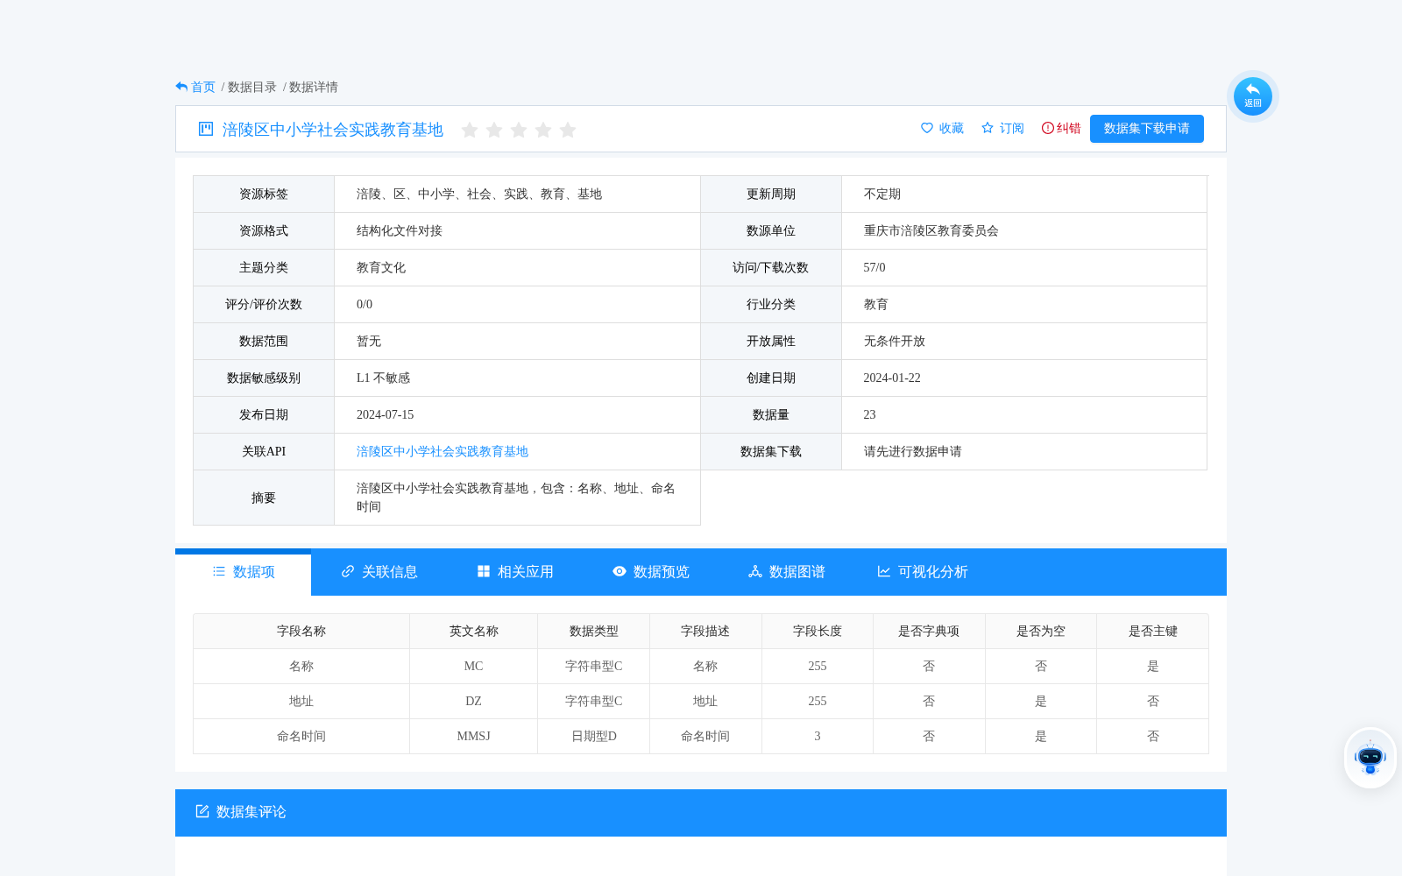Click the L1 不敏感 value

pyautogui.click(x=383, y=378)
